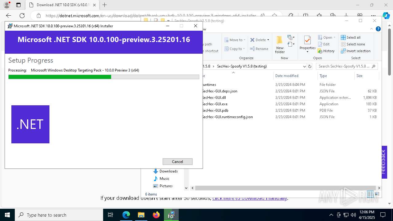
Task: Switch Explorer to details view icon
Action: pos(371,194)
